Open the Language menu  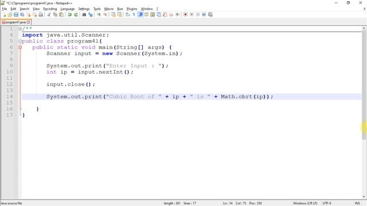[68, 9]
